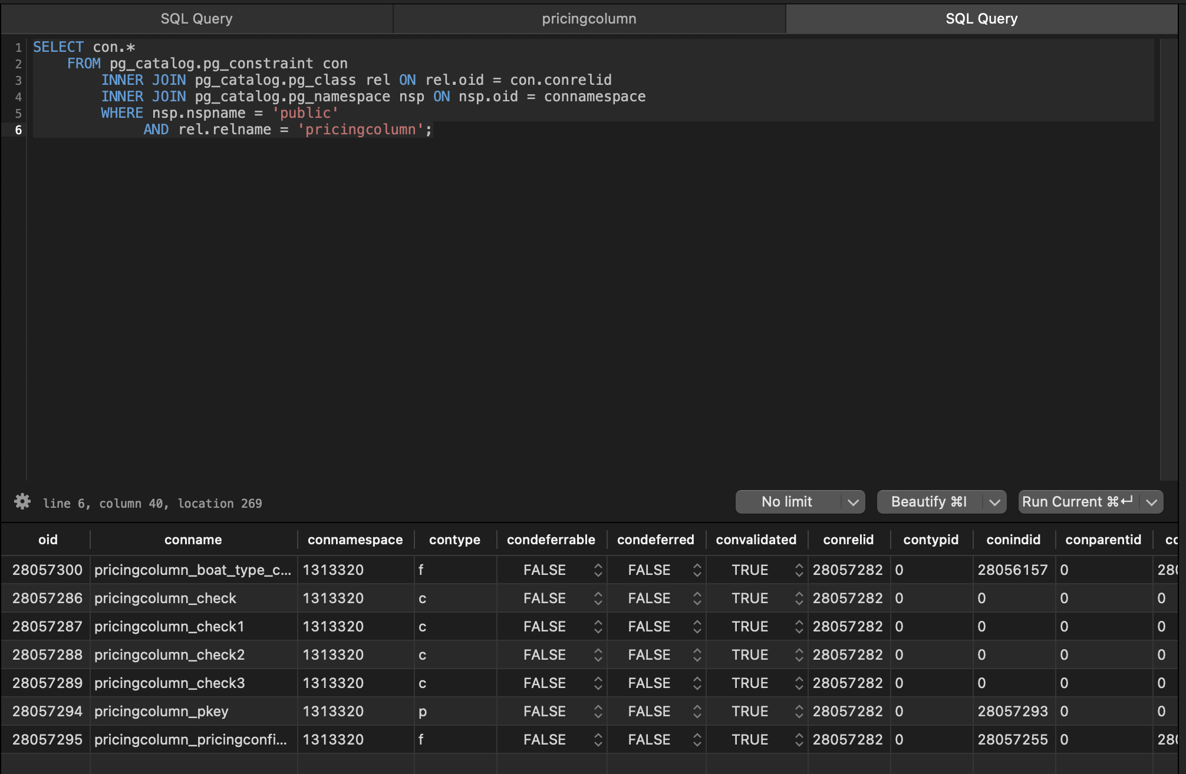1186x774 pixels.
Task: Toggle condeferred stepper on pricingcolumn_boat_type row
Action: tap(698, 570)
